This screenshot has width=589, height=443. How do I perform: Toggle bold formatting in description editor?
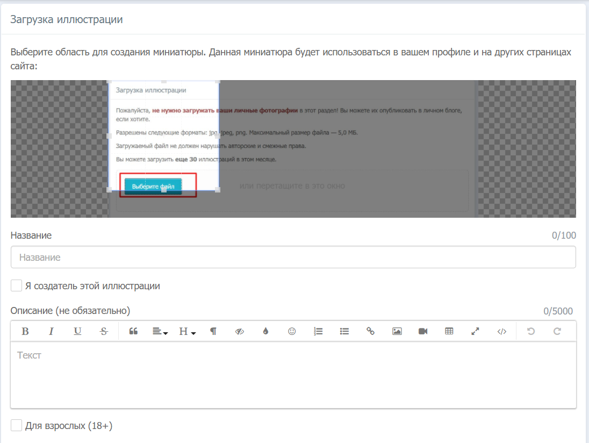25,331
